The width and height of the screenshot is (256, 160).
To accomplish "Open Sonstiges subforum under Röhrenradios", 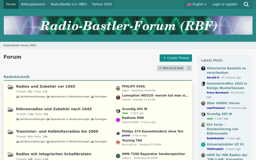I will (x=99, y=119).
